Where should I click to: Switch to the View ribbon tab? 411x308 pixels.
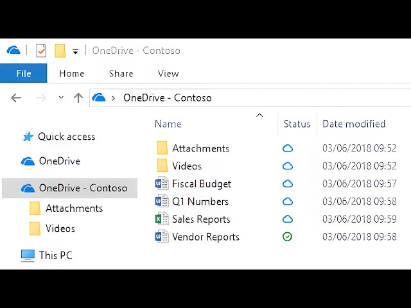(168, 74)
